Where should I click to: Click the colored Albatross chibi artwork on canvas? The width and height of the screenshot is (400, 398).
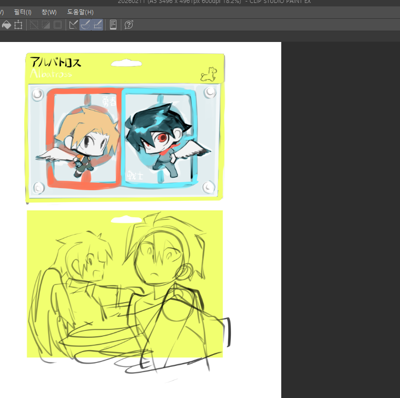point(124,128)
